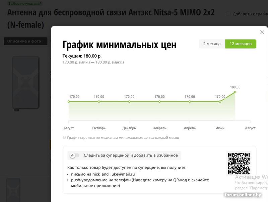Click the nick_and_luke@mail.ru email text
This screenshot has width=268, height=202.
click(114, 174)
